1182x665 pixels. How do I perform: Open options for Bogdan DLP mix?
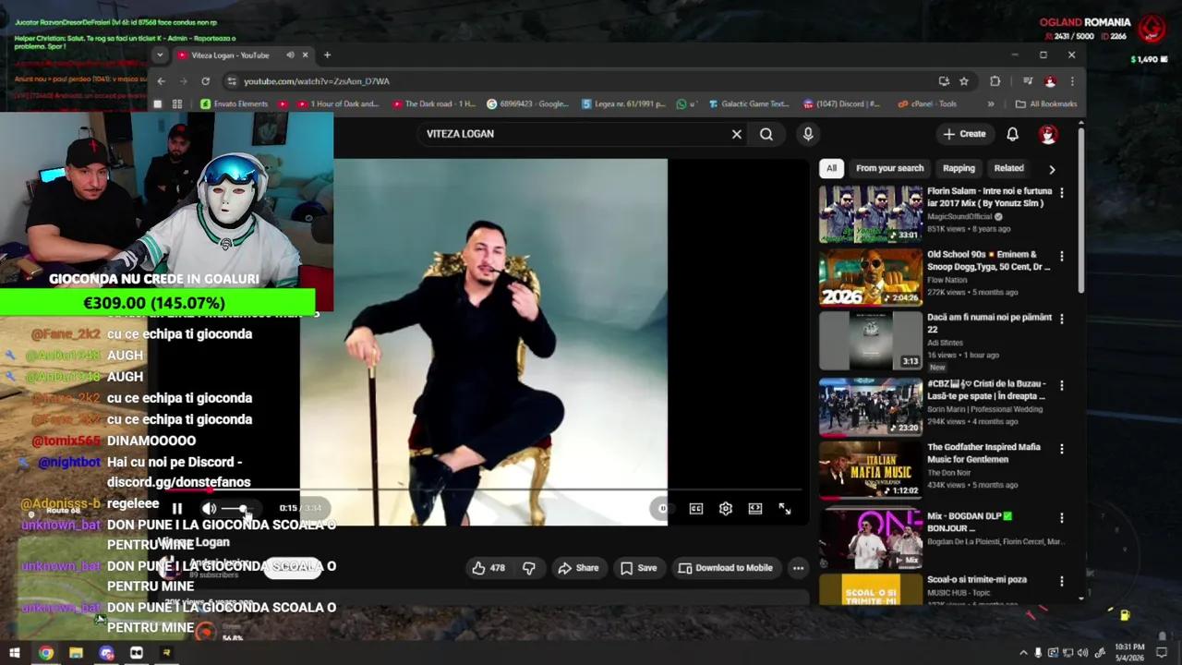pyautogui.click(x=1061, y=518)
